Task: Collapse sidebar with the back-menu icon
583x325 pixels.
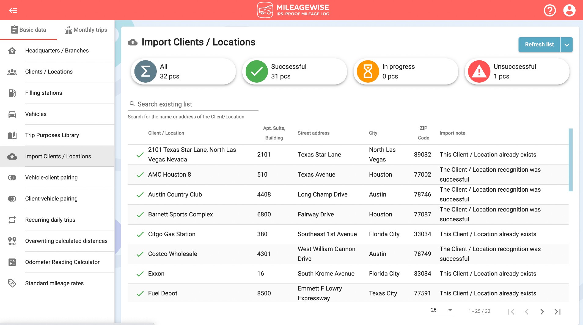Action: coord(13,10)
